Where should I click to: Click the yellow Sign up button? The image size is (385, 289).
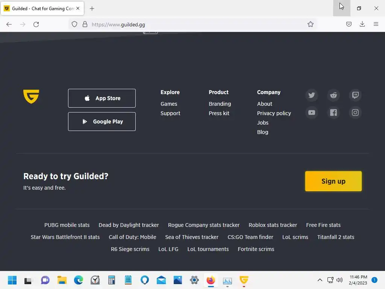(333, 181)
